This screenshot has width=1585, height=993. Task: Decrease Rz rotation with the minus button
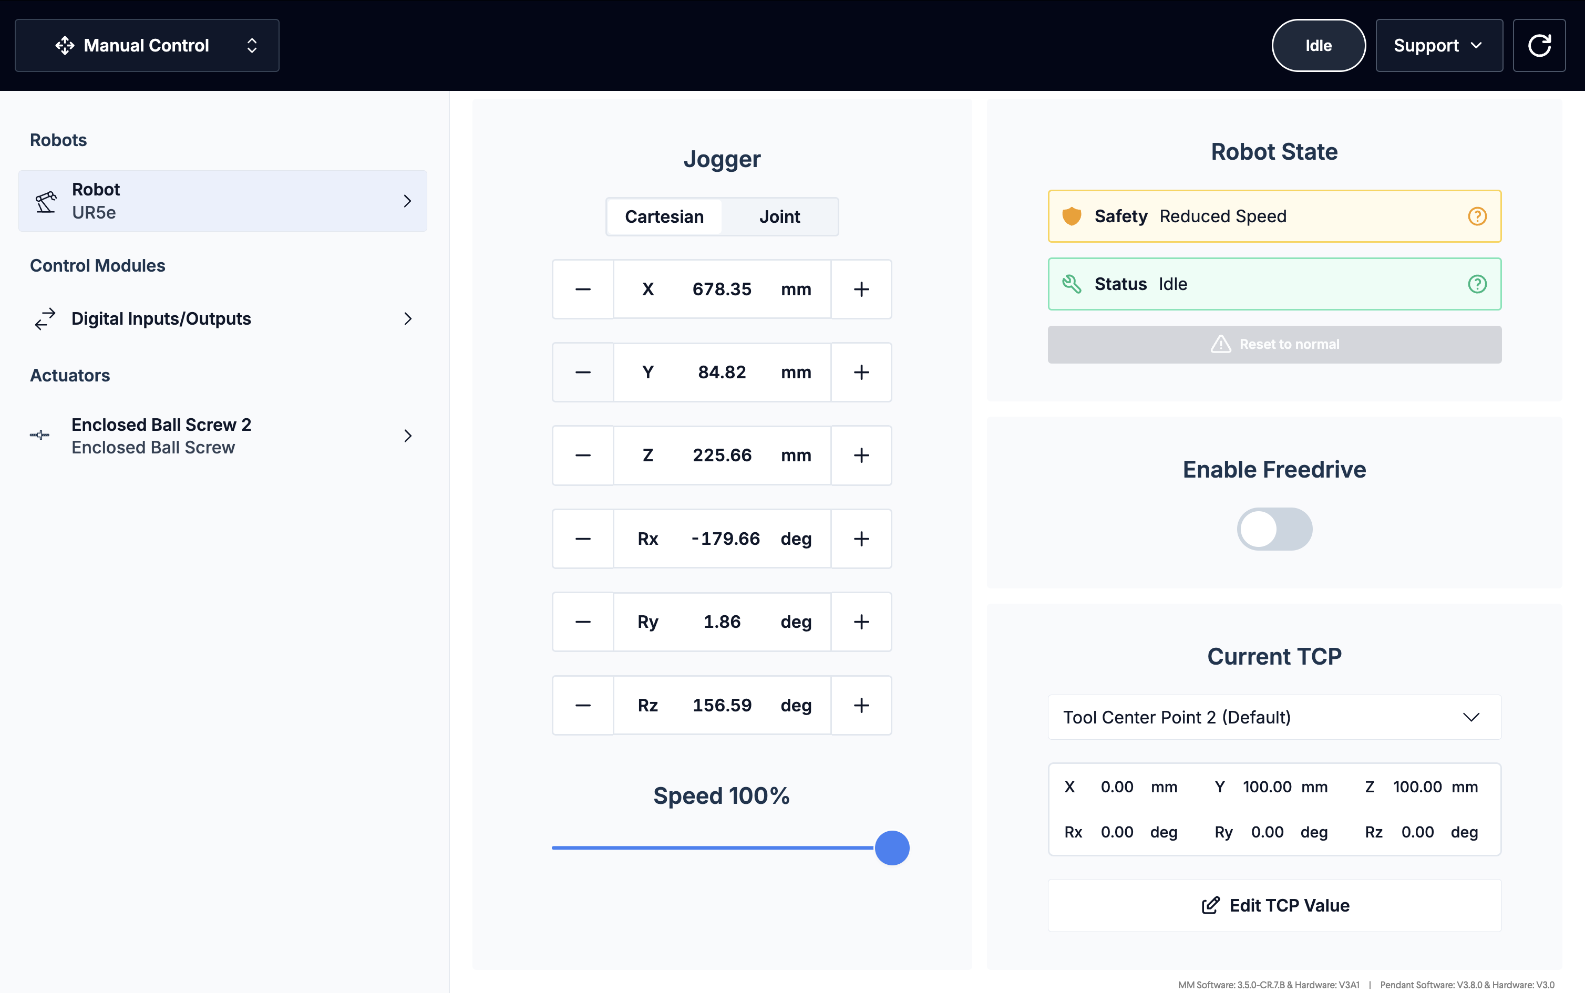pos(583,705)
